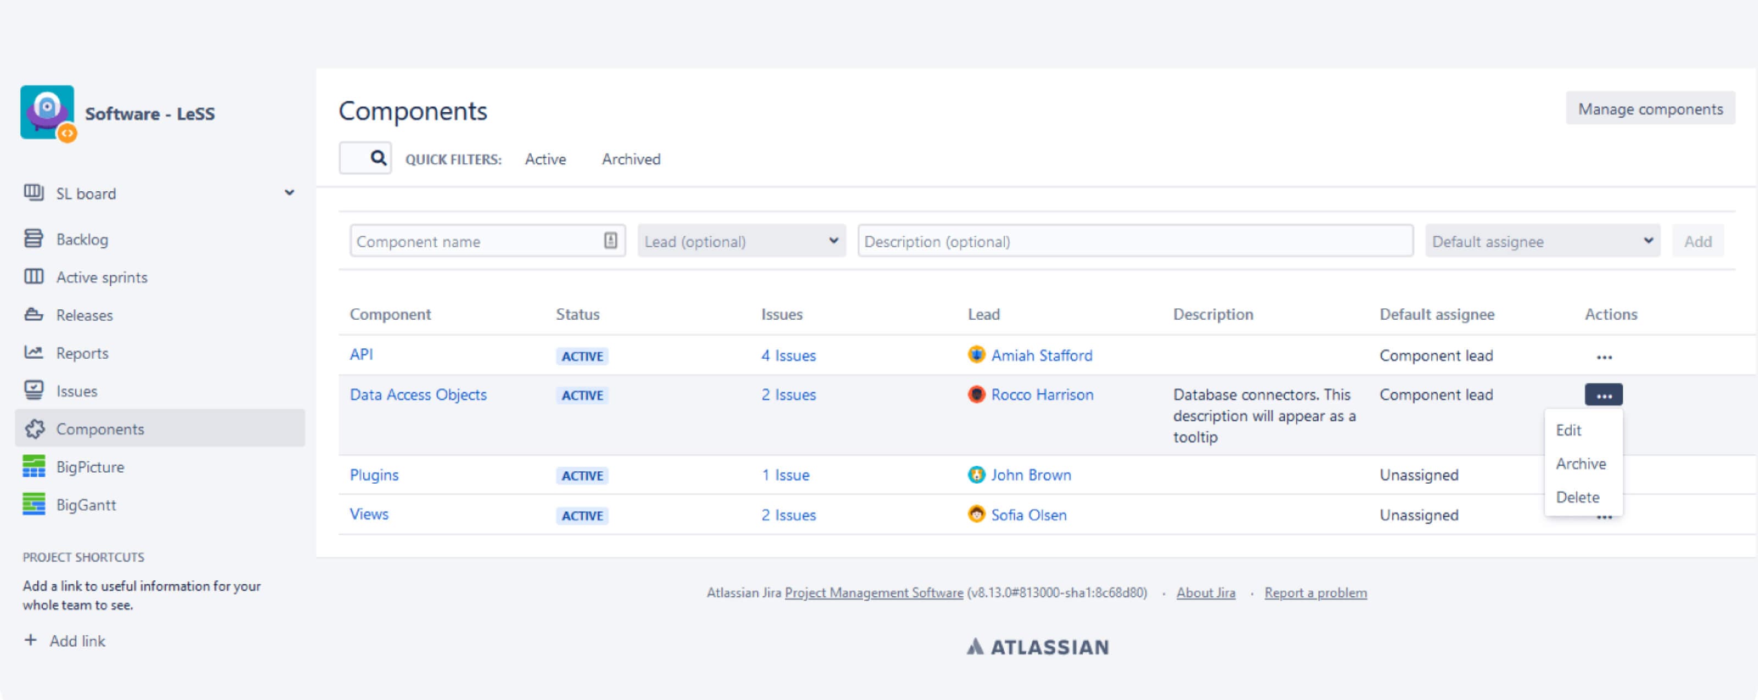Click the SL board icon

coord(34,193)
